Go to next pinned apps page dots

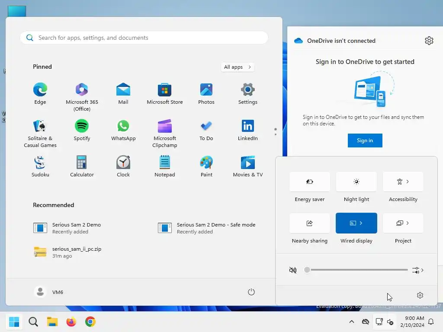[x=276, y=131]
